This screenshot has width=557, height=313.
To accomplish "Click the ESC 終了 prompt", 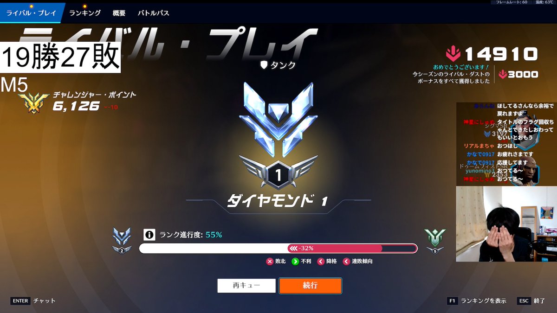I will tap(531, 301).
